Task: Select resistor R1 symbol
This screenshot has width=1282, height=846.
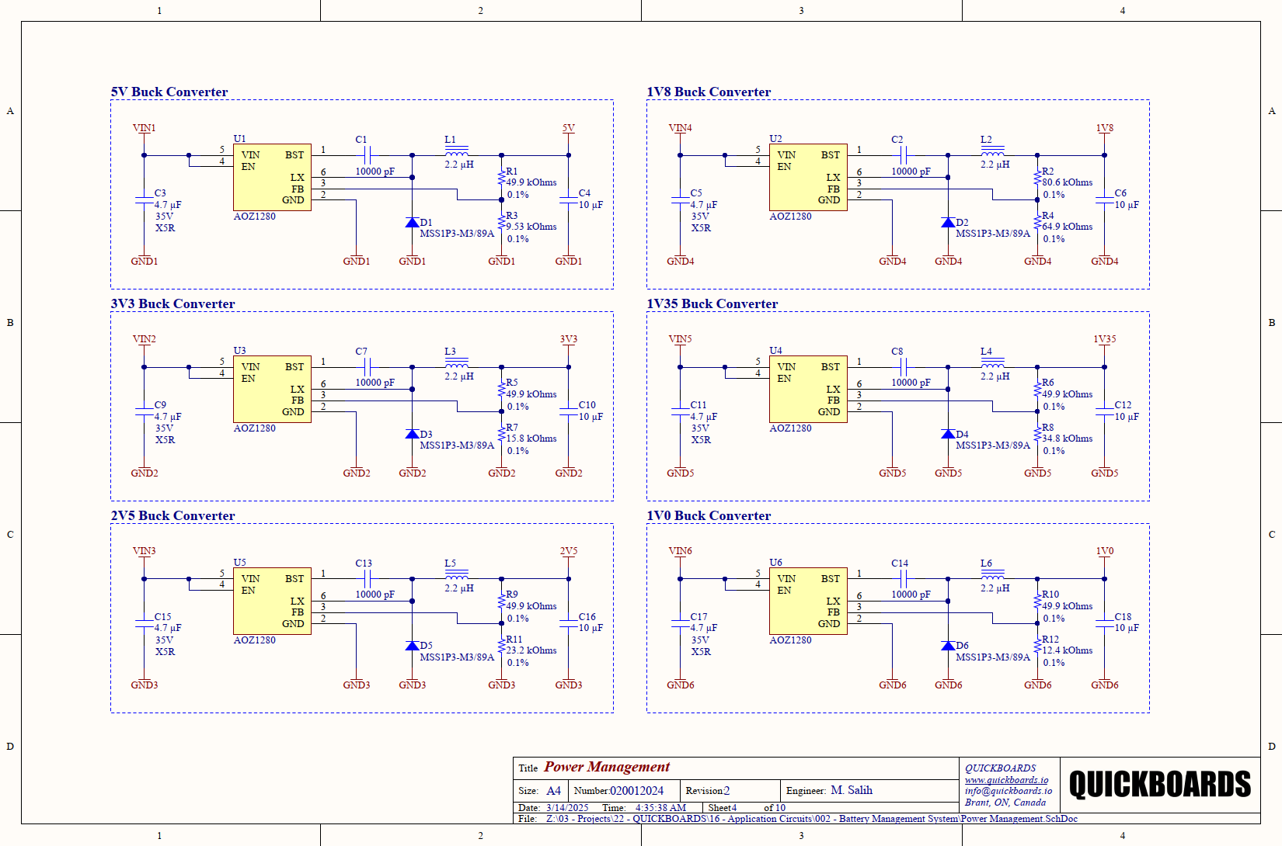Action: pyautogui.click(x=501, y=178)
